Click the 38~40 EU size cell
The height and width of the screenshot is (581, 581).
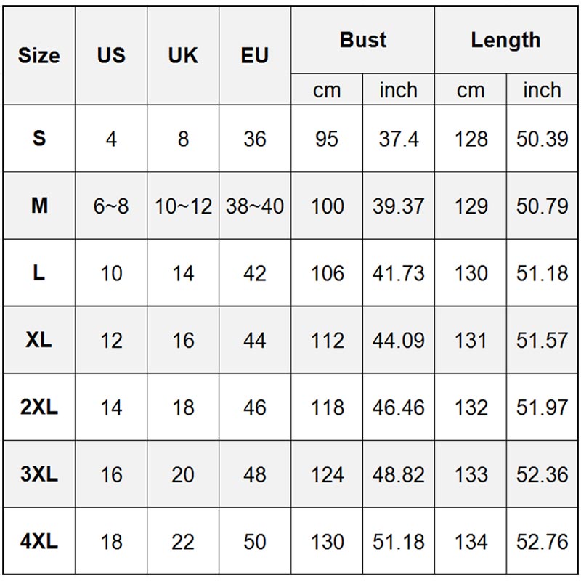pos(255,206)
